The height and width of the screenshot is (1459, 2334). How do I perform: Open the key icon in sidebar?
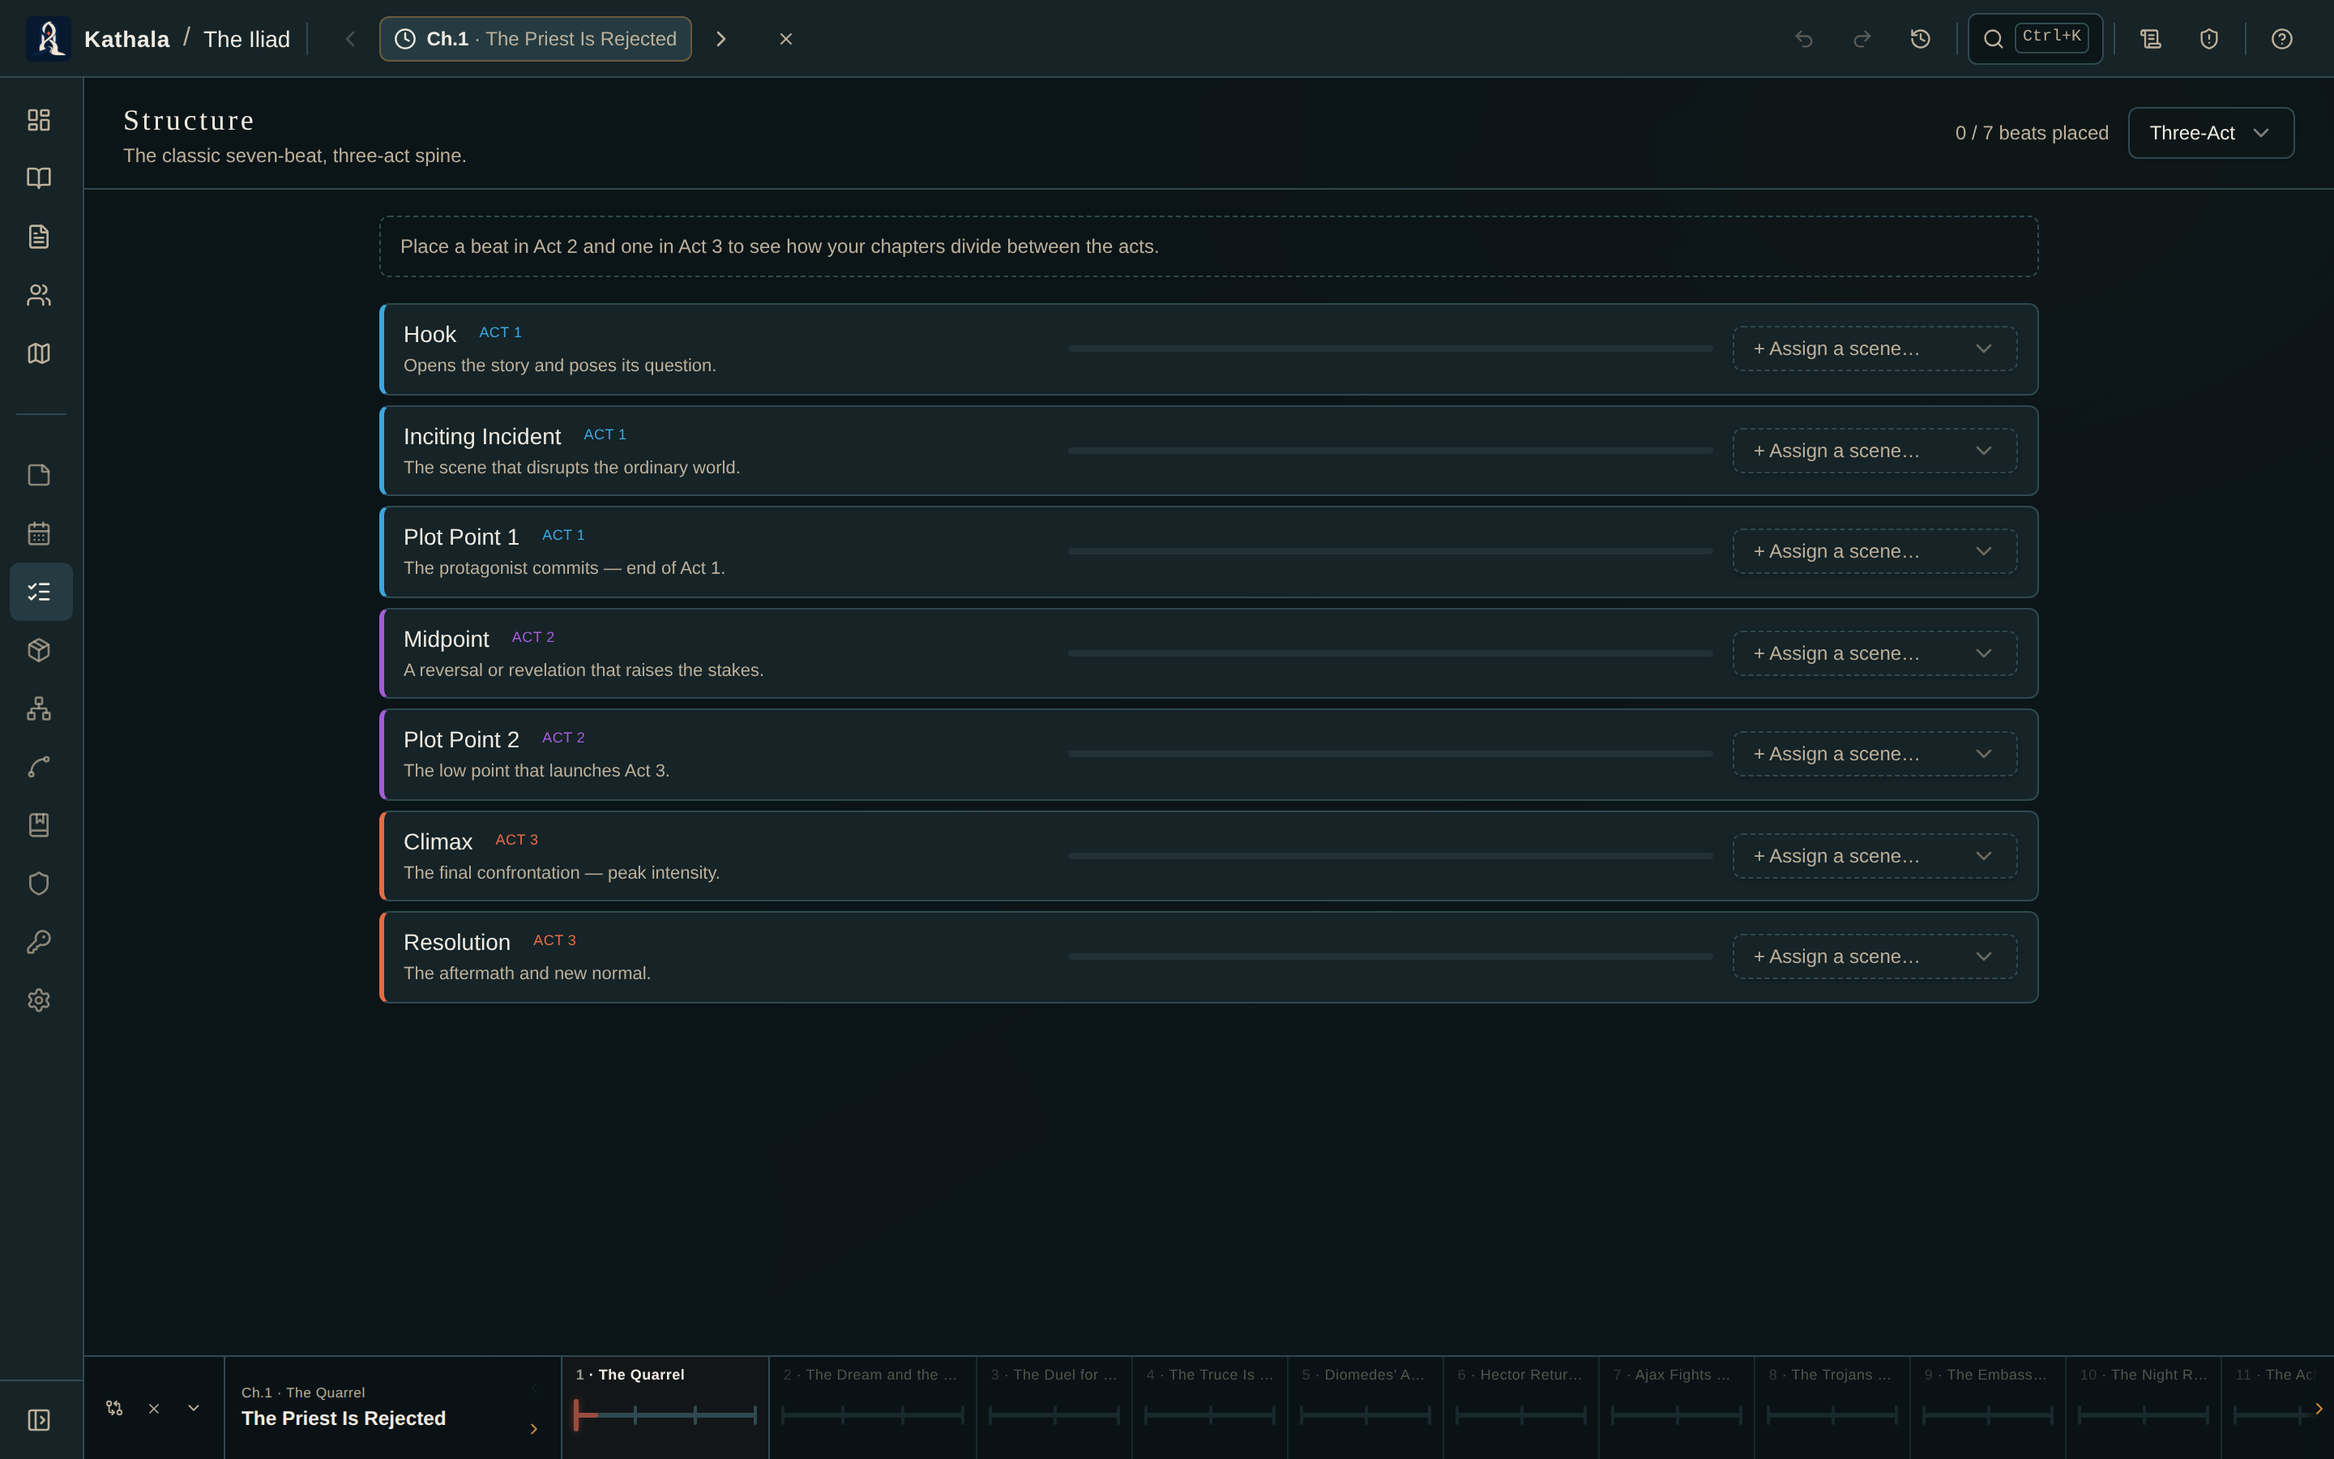(39, 942)
